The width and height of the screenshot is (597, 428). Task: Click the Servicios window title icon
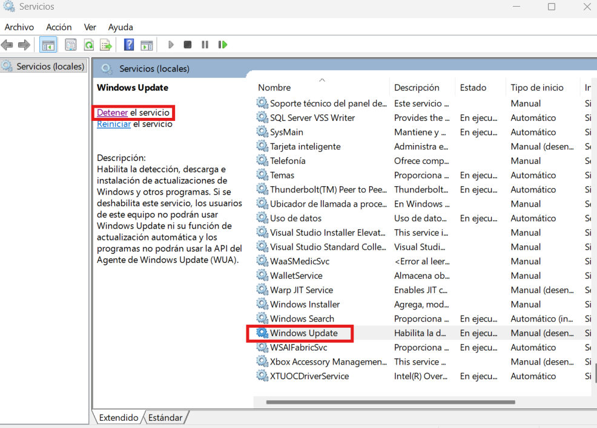coord(9,6)
